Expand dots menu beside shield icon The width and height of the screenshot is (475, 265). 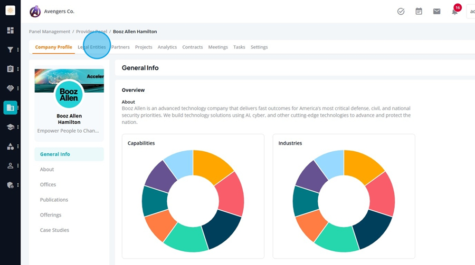(18, 185)
